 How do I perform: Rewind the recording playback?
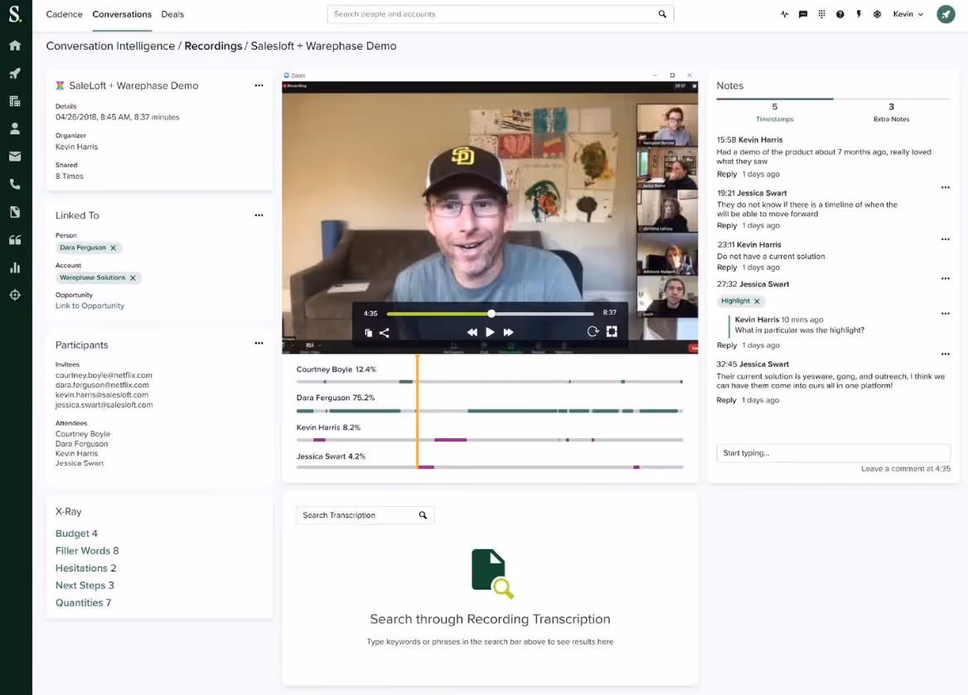coord(472,332)
